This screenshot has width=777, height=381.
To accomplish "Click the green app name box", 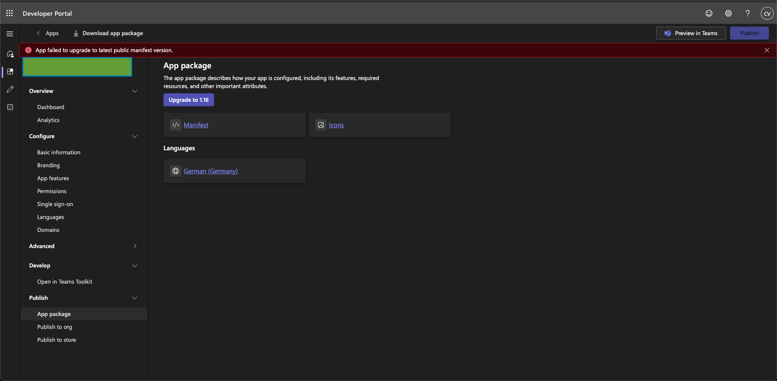I will point(77,67).
